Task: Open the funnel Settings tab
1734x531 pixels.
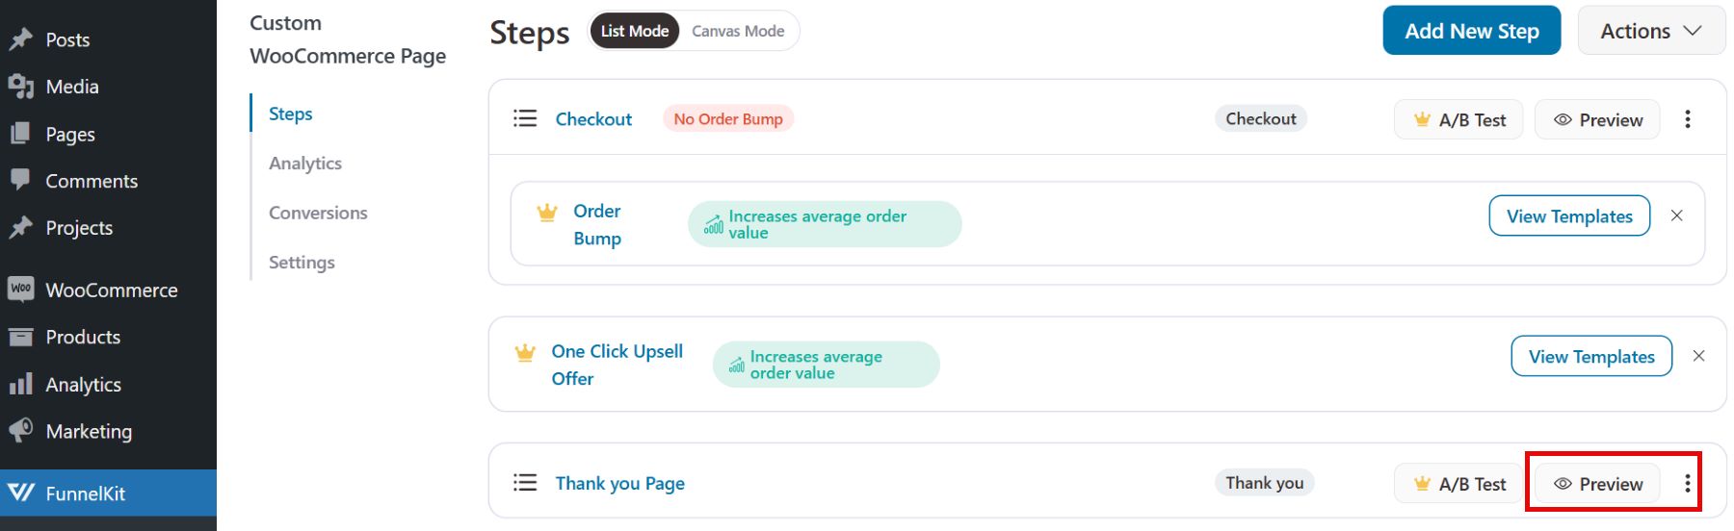Action: point(302,262)
